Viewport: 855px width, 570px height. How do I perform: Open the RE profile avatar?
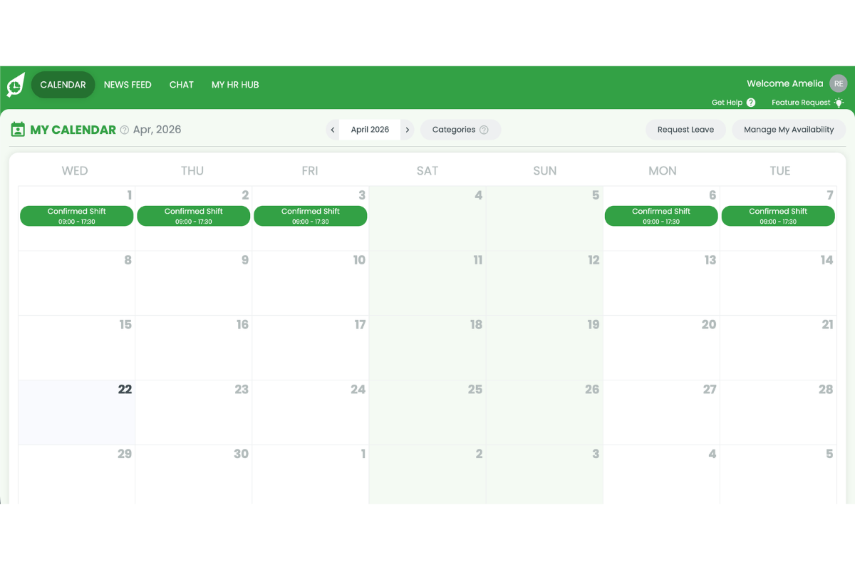838,83
